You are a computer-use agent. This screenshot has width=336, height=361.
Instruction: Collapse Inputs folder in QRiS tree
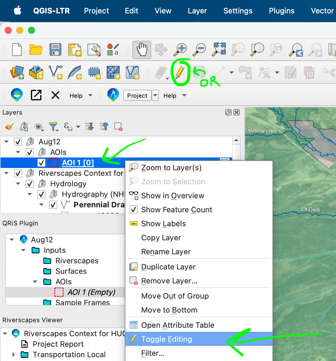tap(23, 250)
